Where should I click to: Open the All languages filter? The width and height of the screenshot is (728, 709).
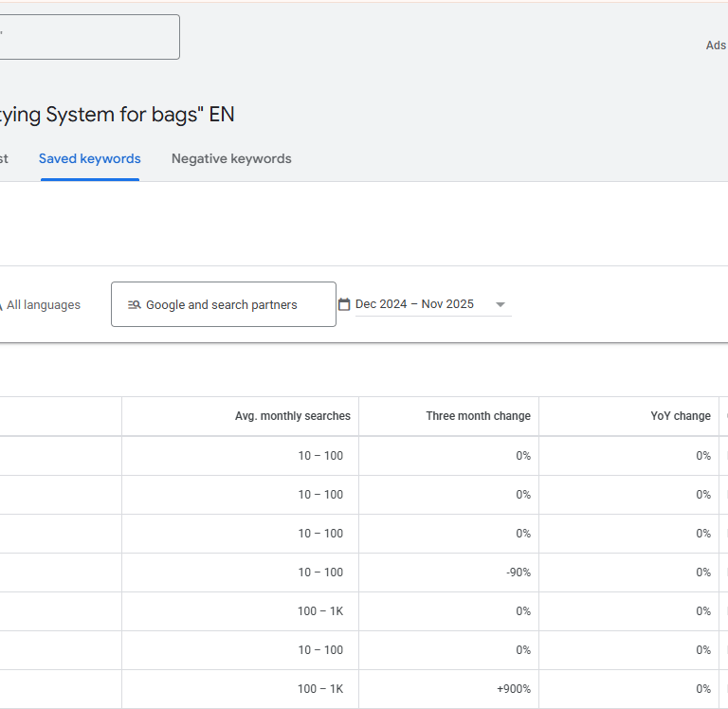click(43, 305)
